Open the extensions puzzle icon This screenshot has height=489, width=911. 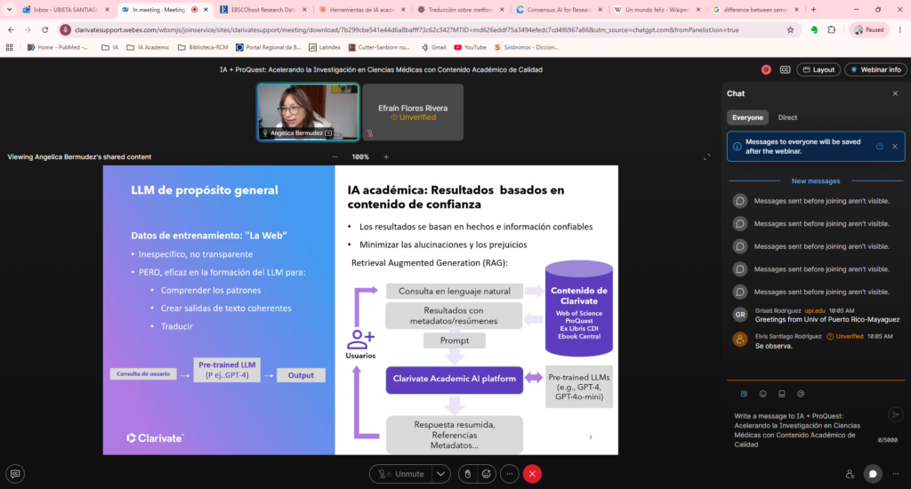[x=832, y=29]
